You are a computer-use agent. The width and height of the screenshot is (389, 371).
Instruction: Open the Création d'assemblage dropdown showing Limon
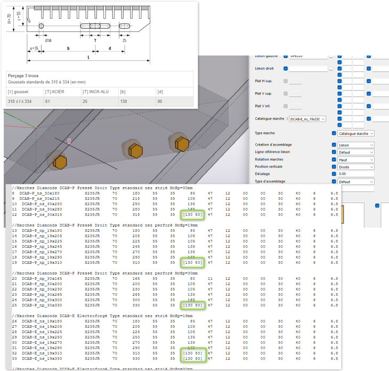click(356, 145)
